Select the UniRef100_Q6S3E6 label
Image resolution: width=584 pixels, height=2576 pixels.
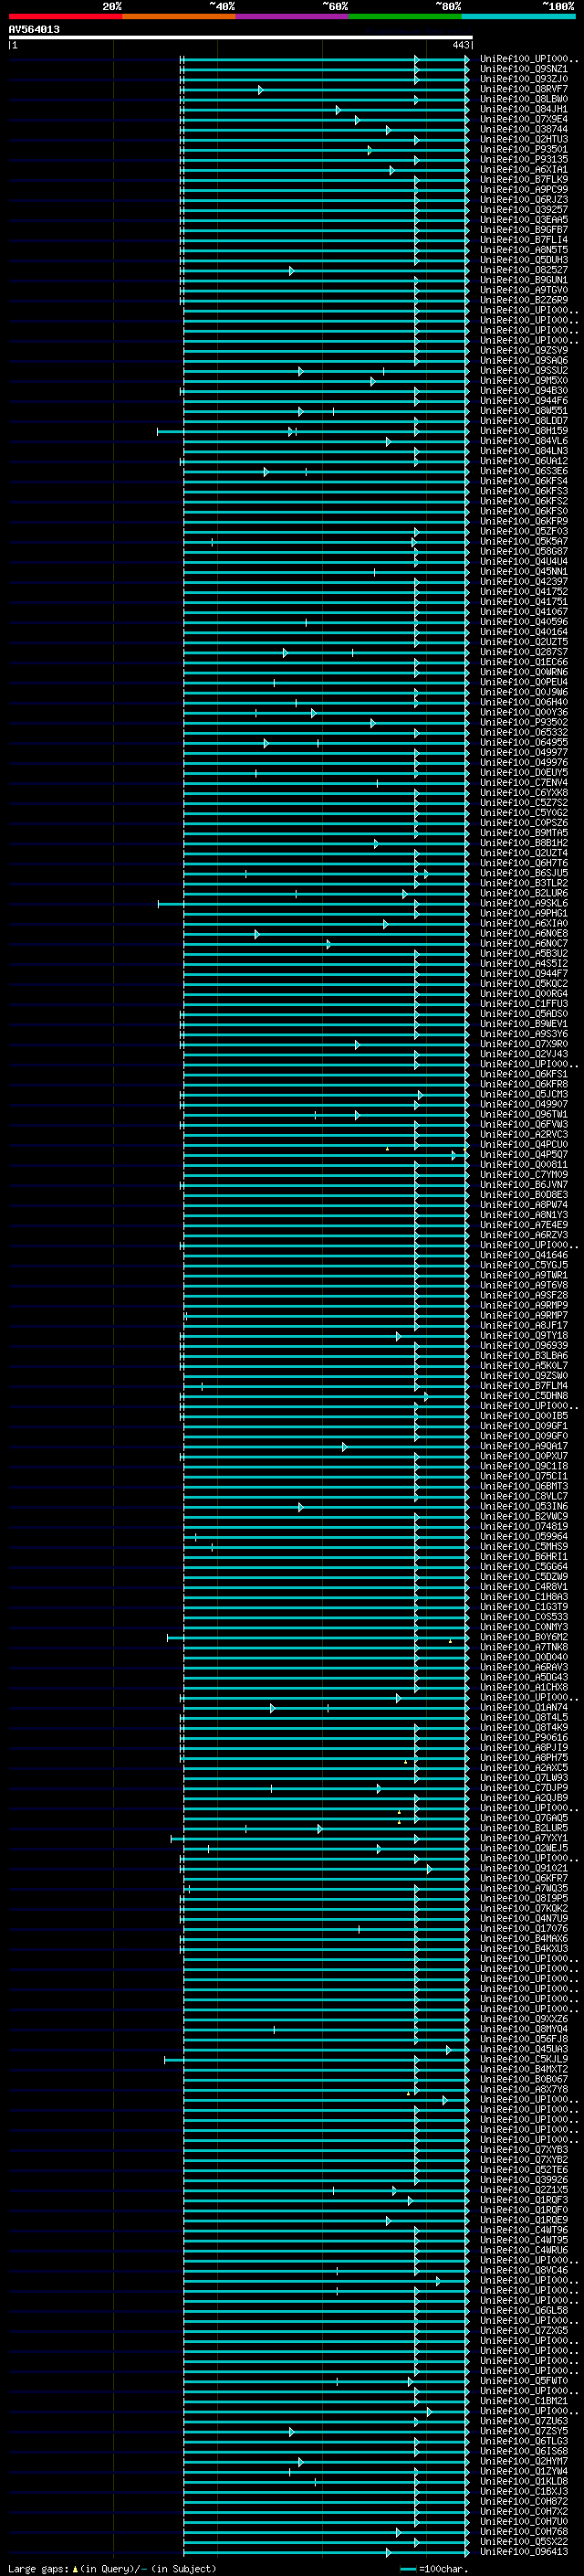click(x=524, y=471)
